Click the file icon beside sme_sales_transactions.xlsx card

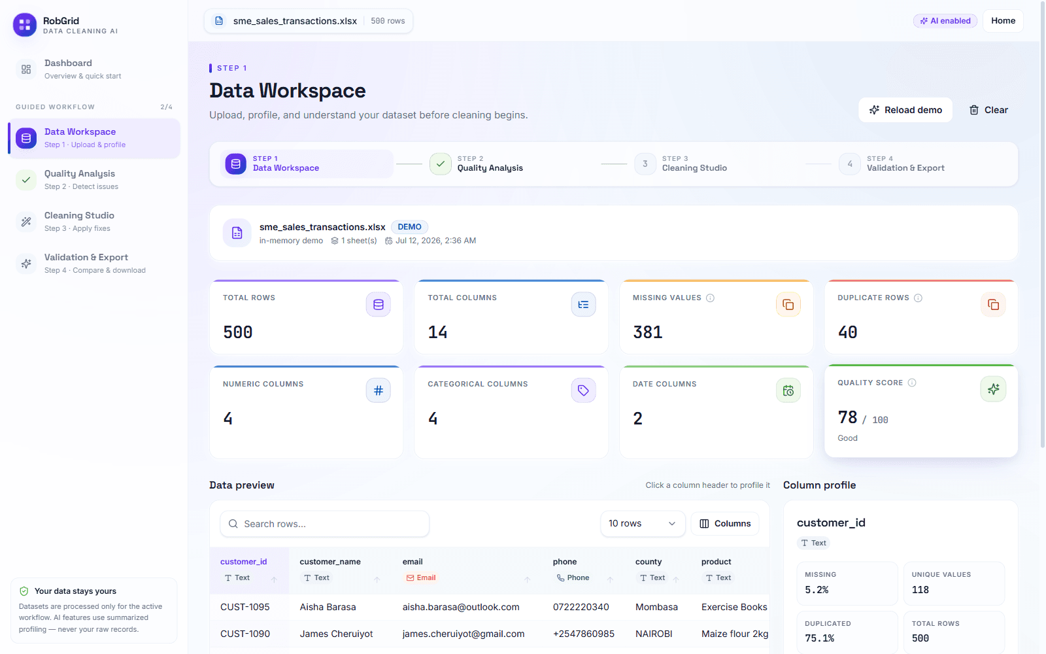[237, 233]
